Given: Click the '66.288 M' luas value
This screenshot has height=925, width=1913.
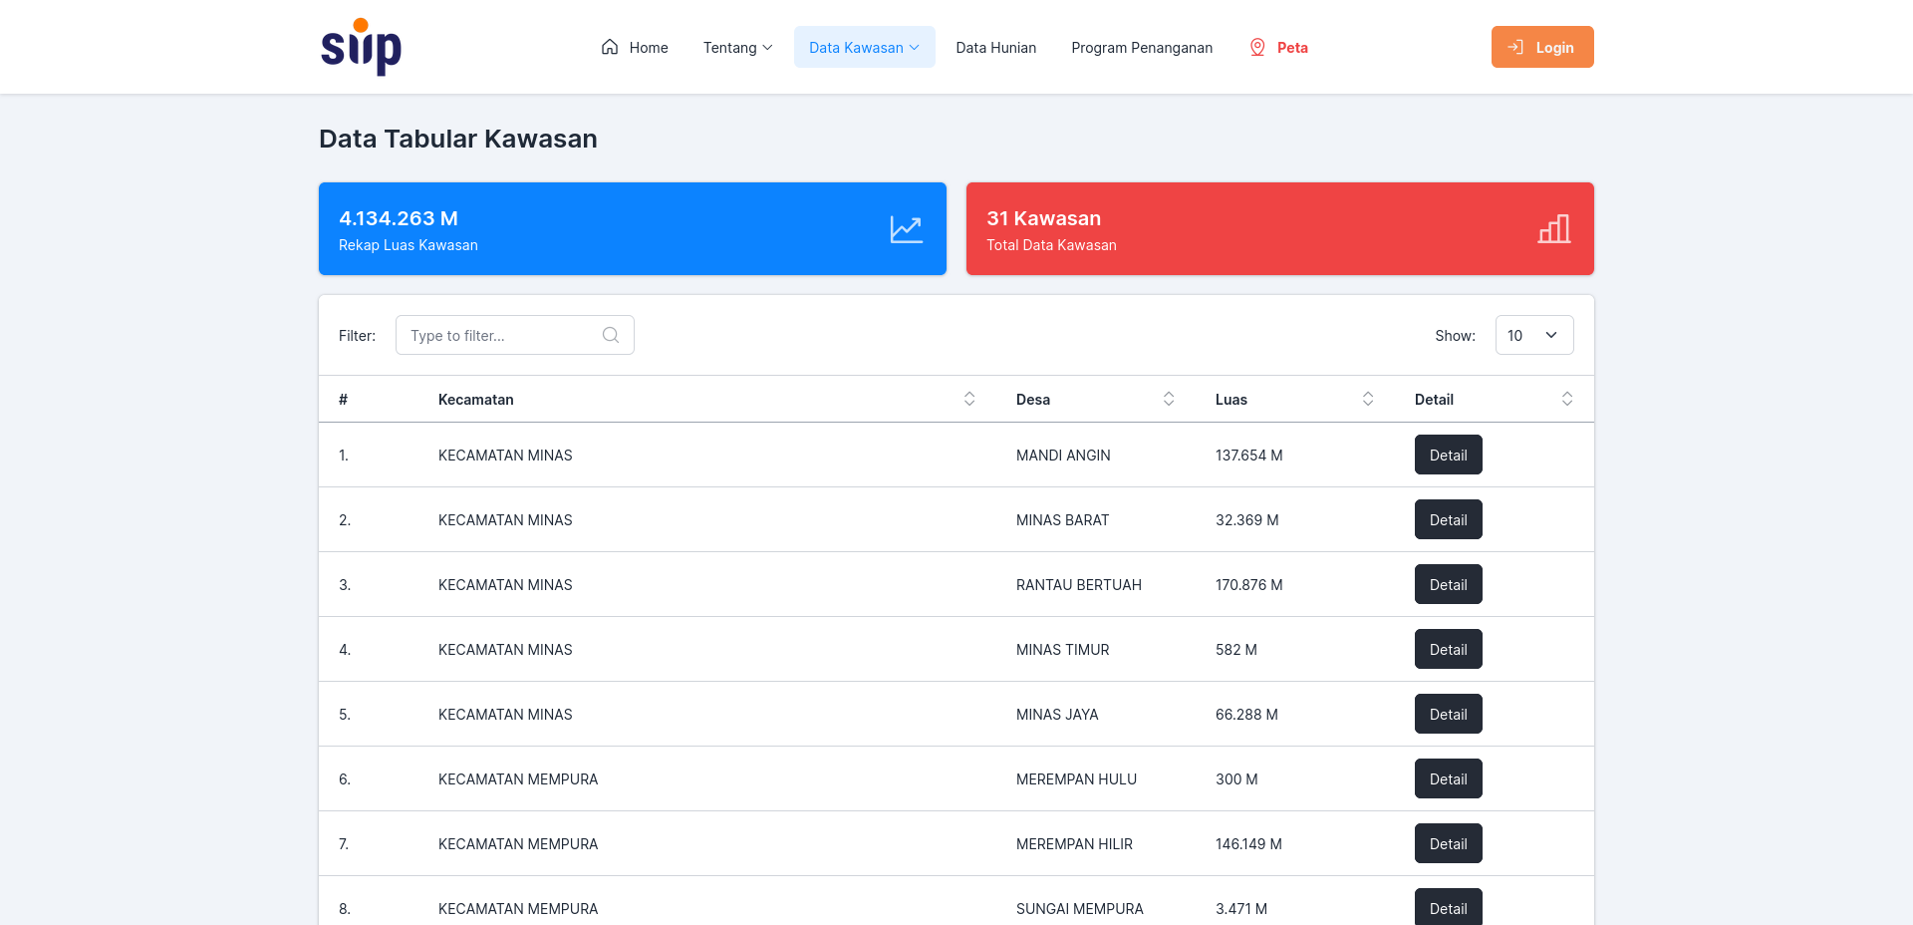Looking at the screenshot, I should click(x=1246, y=715).
